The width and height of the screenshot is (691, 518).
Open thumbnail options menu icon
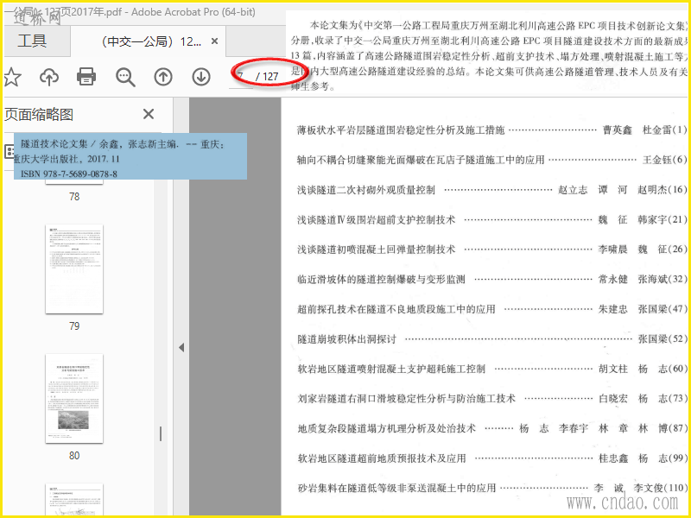click(9, 152)
